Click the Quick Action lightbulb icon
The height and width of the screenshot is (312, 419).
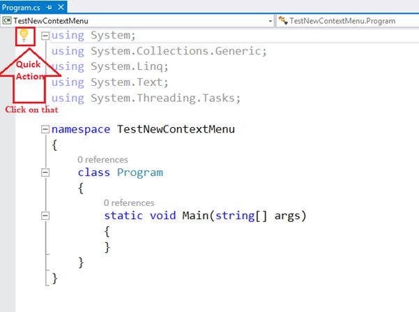click(x=24, y=36)
